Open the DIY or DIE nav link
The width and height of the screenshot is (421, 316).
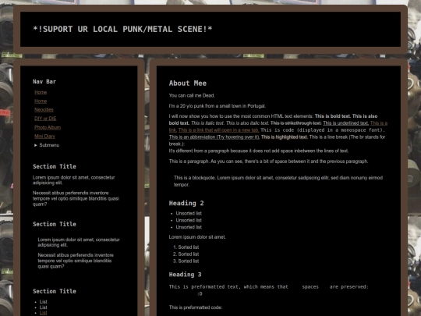[45, 119]
